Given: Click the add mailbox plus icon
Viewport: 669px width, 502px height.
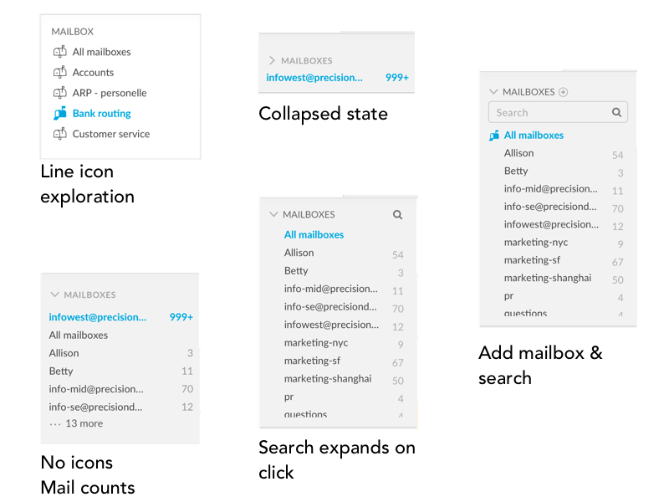Looking at the screenshot, I should pos(563,92).
